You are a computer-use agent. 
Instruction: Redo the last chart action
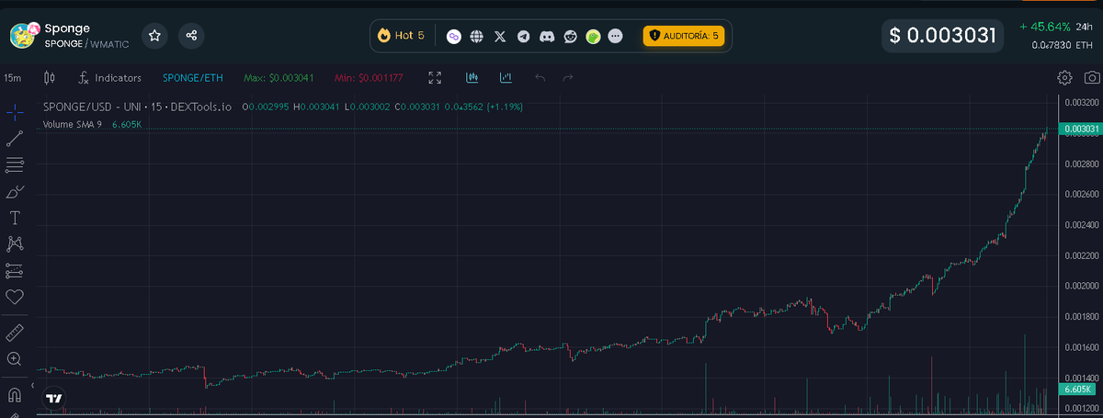(x=568, y=78)
